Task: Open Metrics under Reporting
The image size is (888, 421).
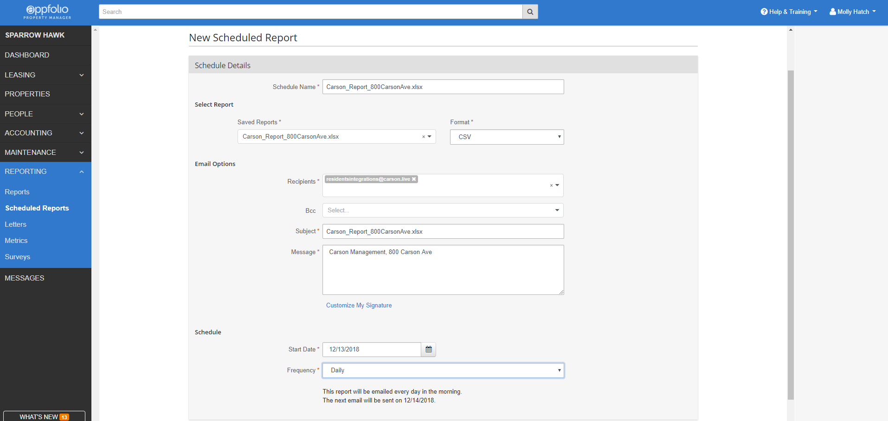Action: [16, 241]
